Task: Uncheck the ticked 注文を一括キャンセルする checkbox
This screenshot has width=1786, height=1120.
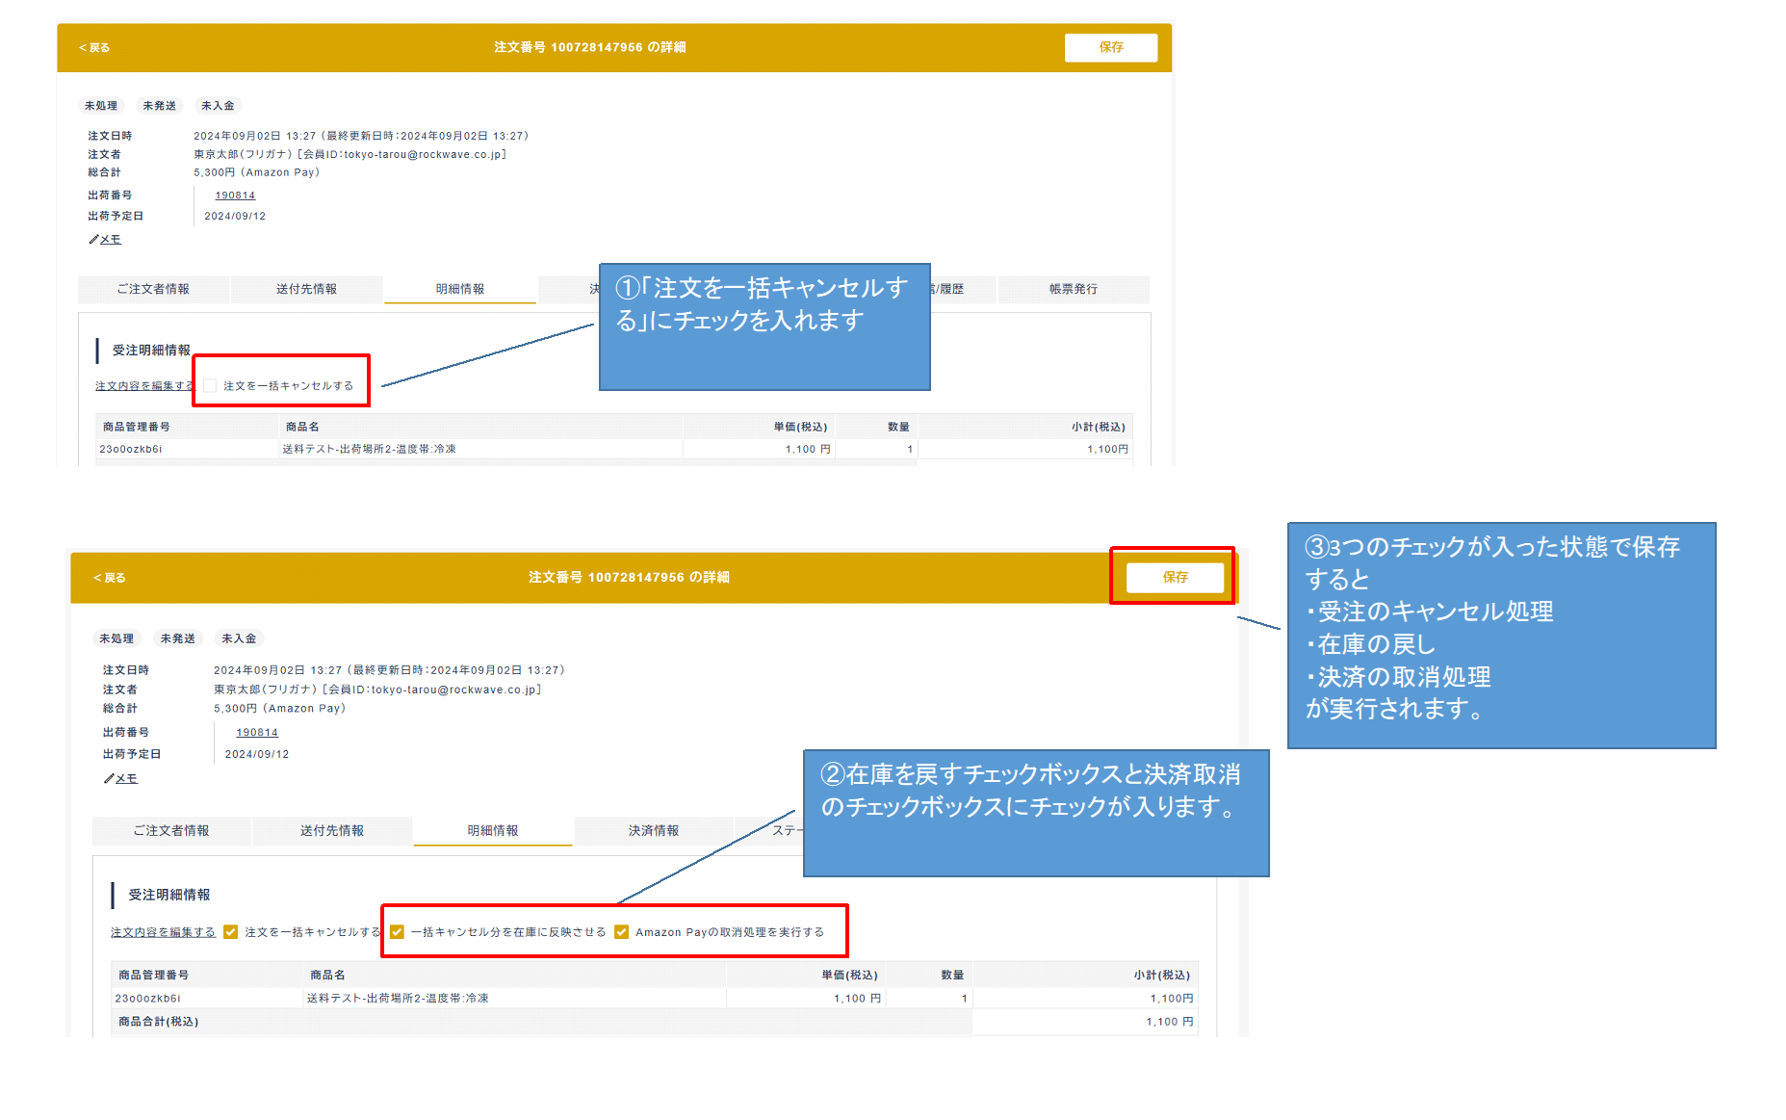Action: [230, 932]
